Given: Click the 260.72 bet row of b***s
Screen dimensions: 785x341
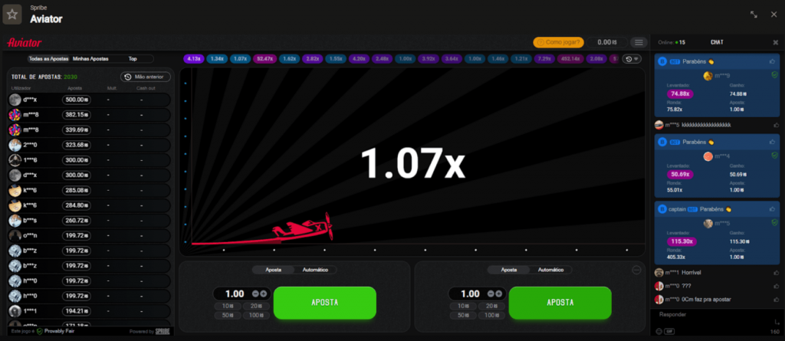Looking at the screenshot, I should (x=90, y=221).
